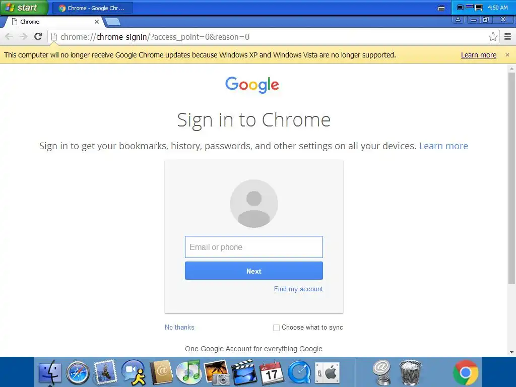Launch iMovie clapperboard in dock
Image resolution: width=516 pixels, height=387 pixels.
pyautogui.click(x=244, y=372)
